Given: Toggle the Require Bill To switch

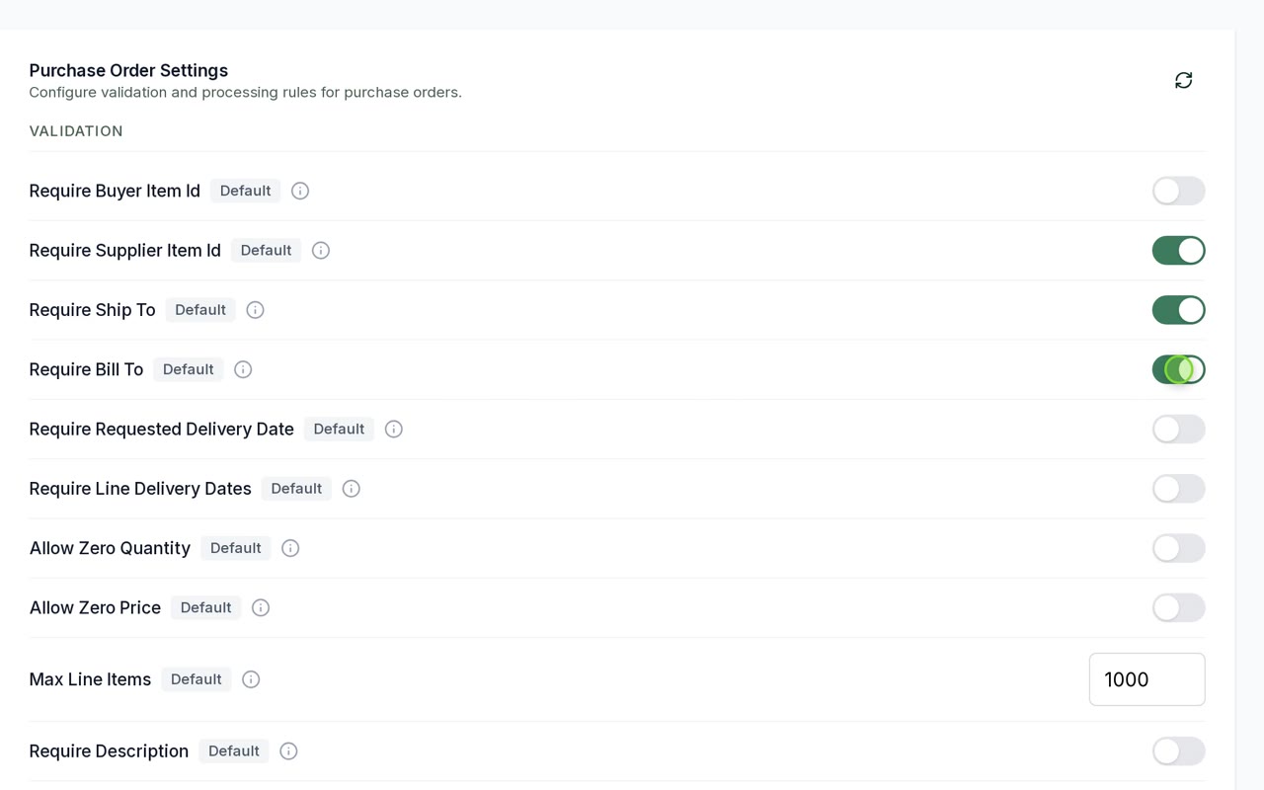Looking at the screenshot, I should (x=1178, y=369).
